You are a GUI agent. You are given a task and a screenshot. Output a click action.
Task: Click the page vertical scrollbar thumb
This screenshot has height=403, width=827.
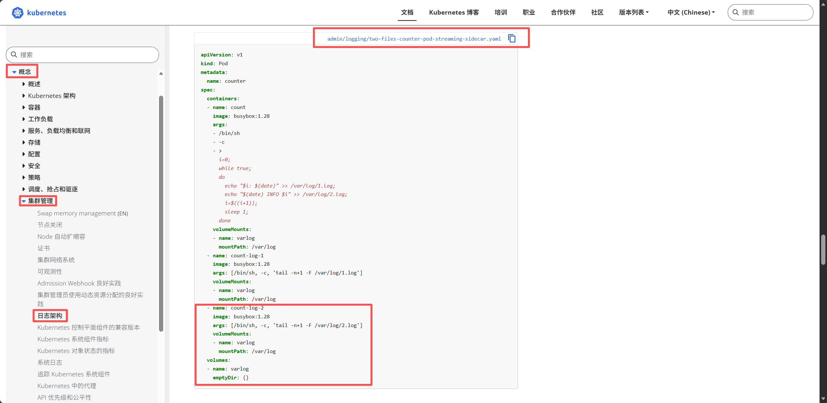pyautogui.click(x=823, y=250)
